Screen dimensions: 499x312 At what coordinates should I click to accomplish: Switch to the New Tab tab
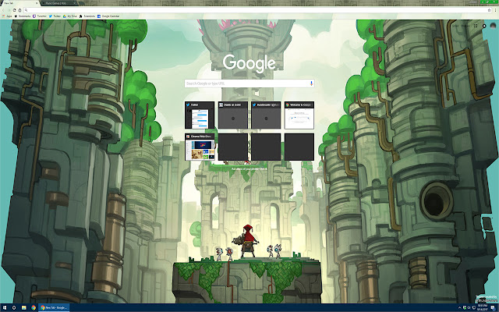pos(19,3)
